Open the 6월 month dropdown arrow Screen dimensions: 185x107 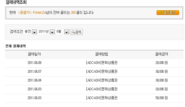coord(66,32)
